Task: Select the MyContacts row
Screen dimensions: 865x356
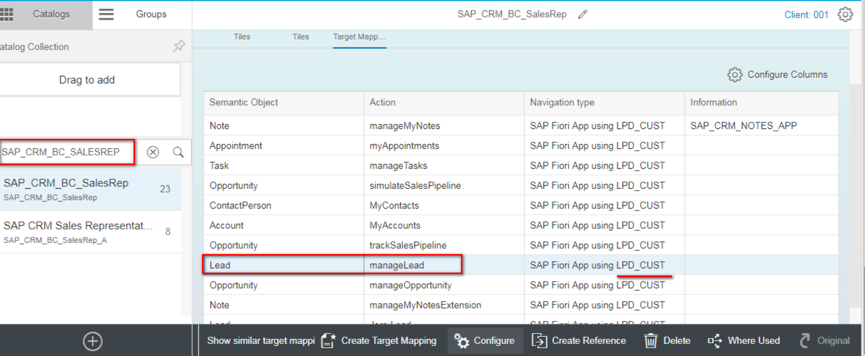Action: coord(521,205)
